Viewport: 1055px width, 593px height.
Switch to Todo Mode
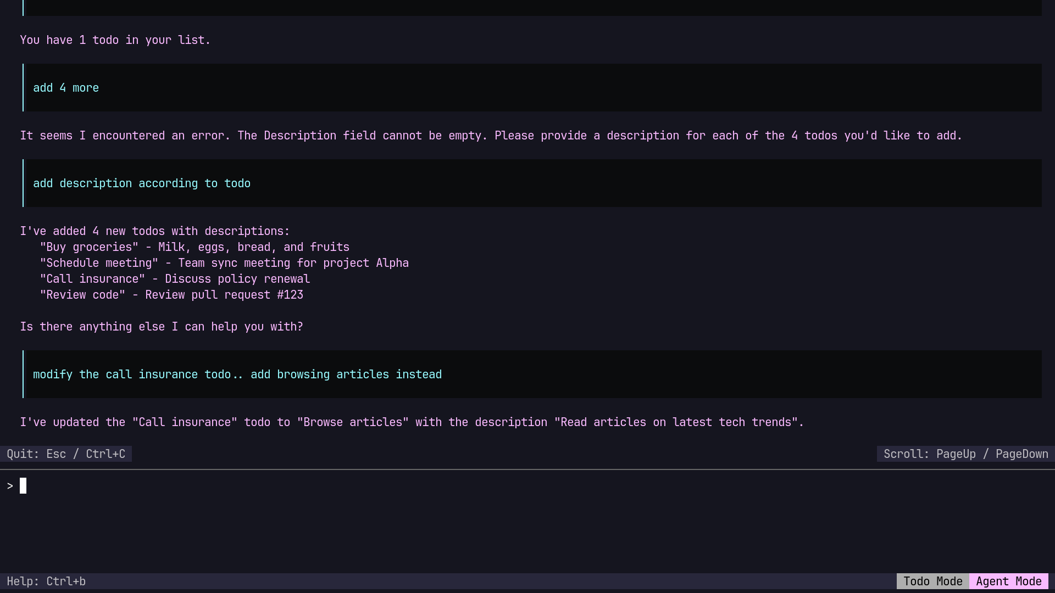(x=932, y=581)
